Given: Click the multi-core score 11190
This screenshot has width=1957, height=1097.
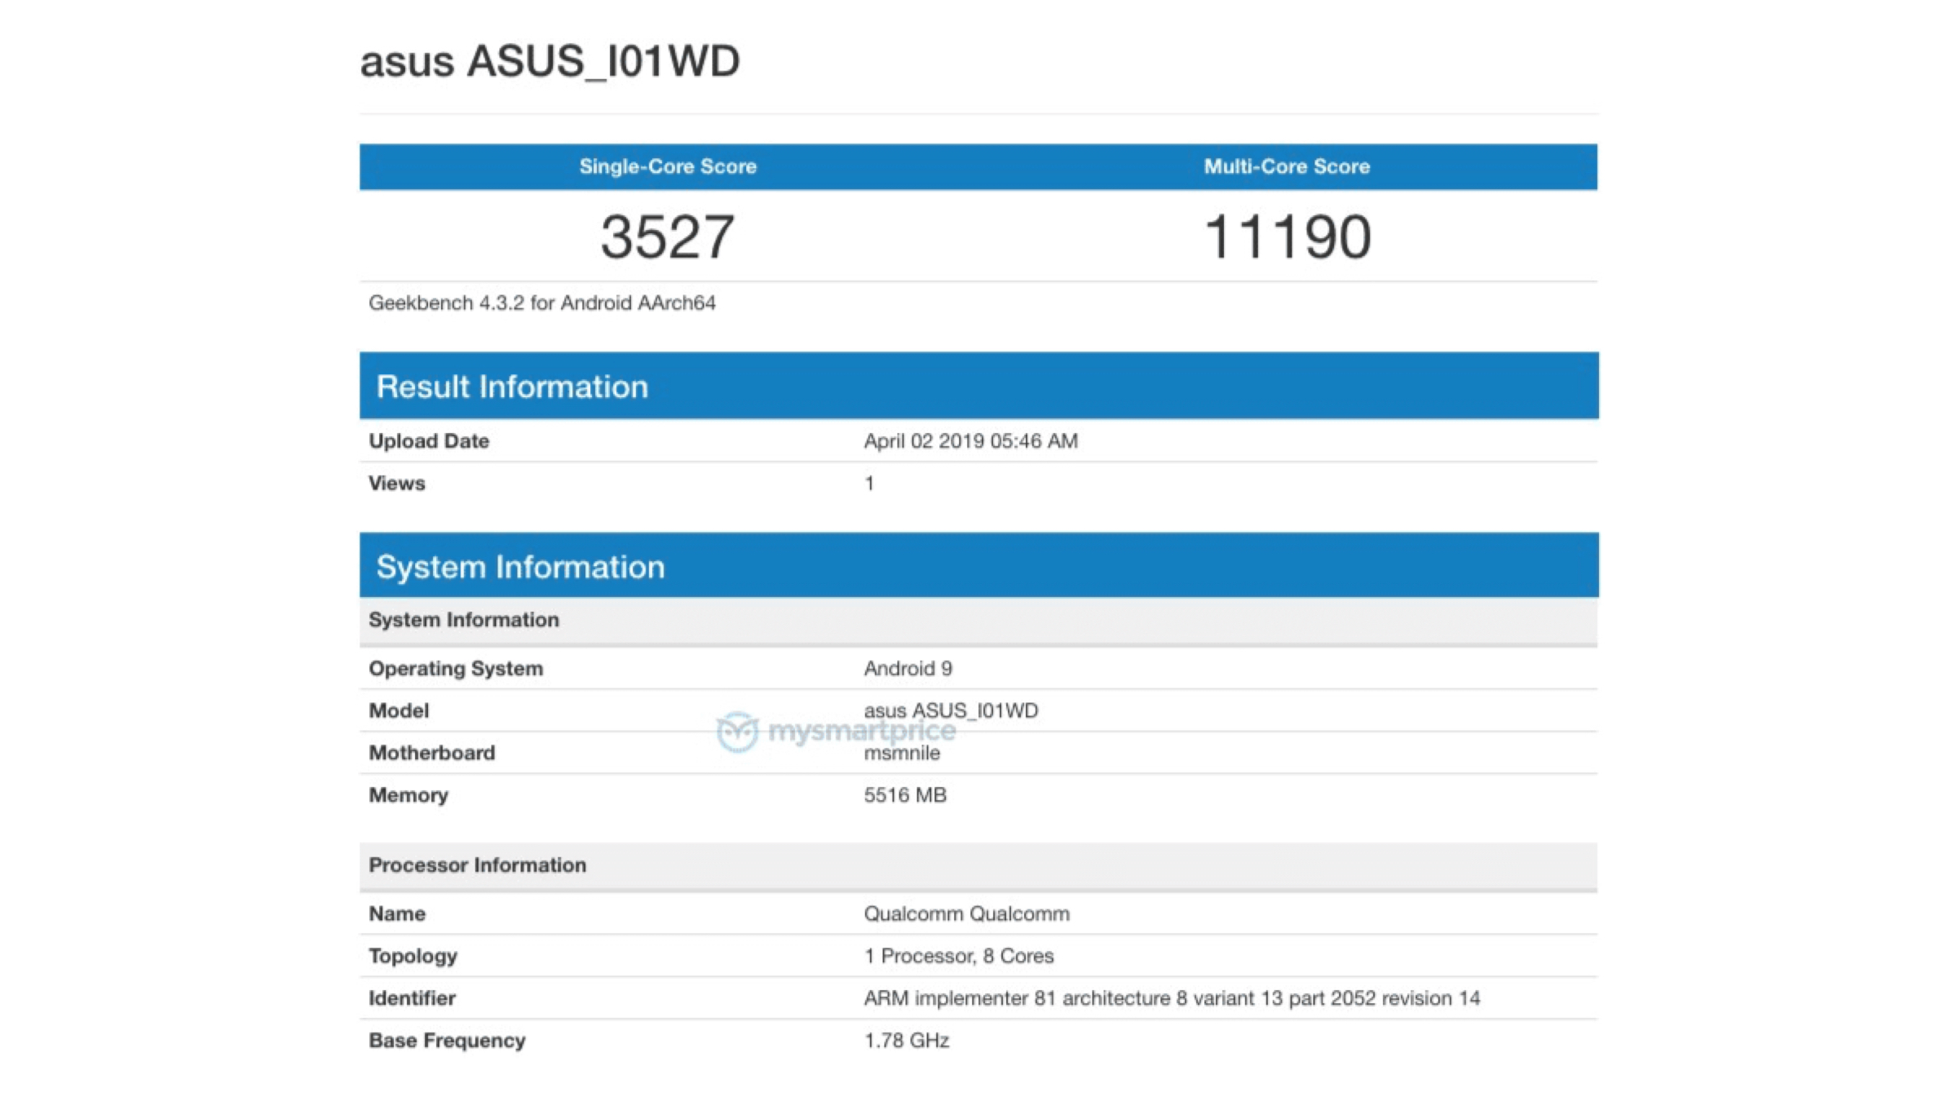Looking at the screenshot, I should (x=1288, y=237).
